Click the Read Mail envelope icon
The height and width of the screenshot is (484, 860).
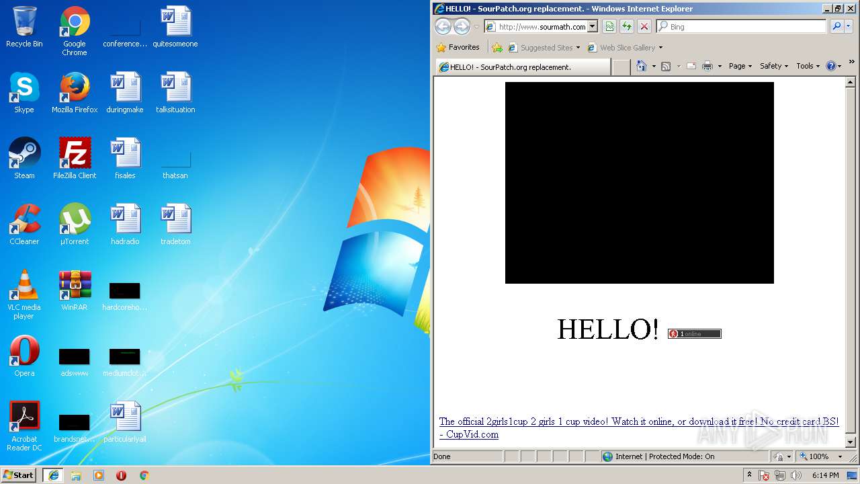[x=691, y=66]
